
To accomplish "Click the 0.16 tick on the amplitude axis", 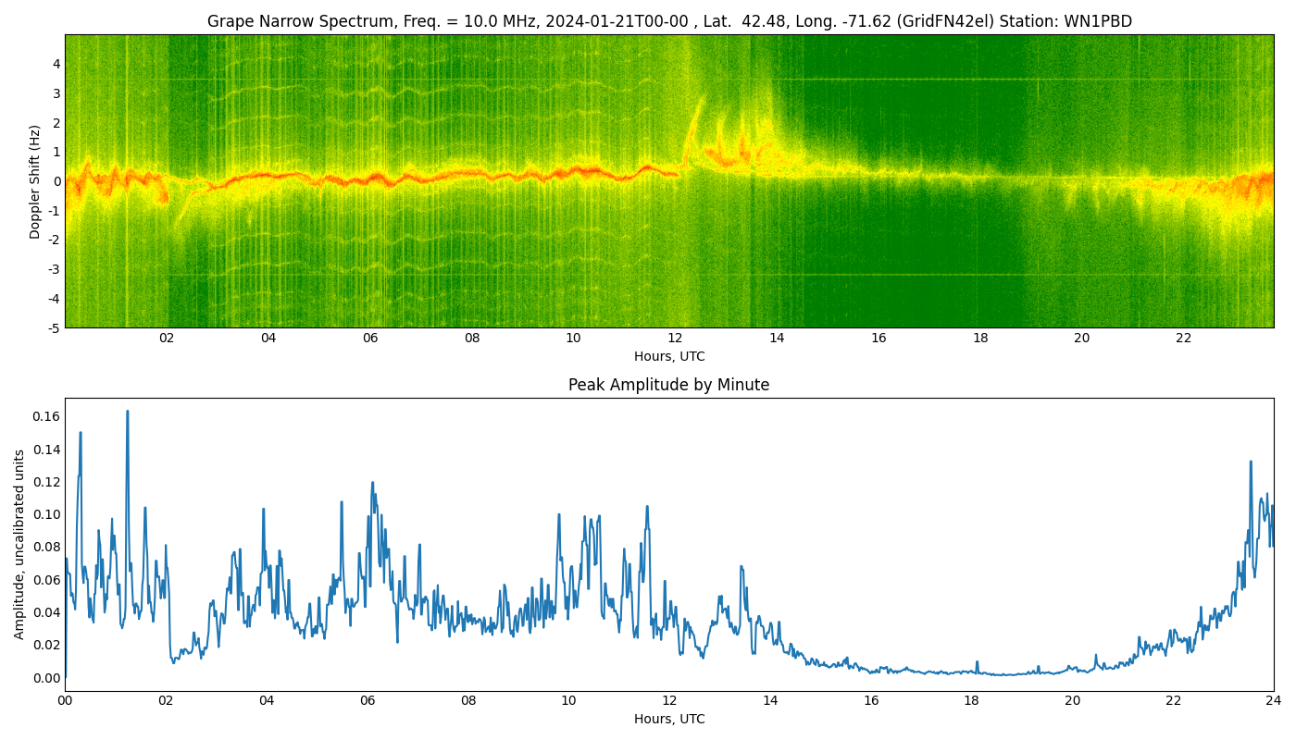I will (x=45, y=416).
